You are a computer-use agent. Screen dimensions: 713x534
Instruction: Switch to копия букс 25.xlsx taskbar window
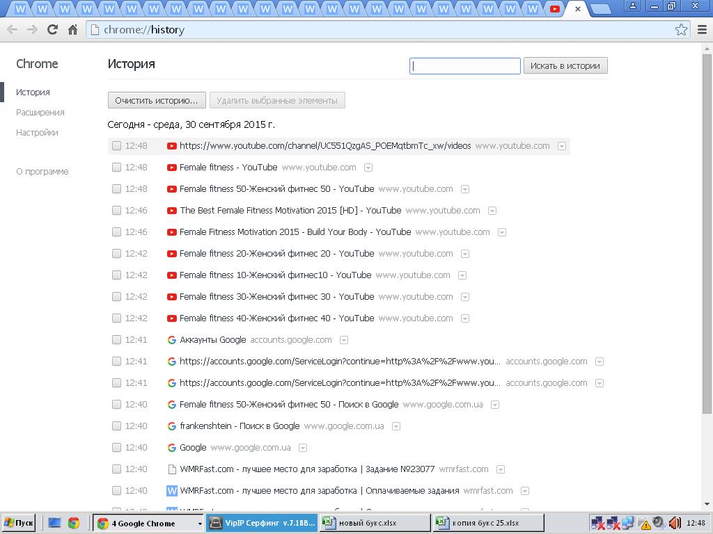point(488,523)
